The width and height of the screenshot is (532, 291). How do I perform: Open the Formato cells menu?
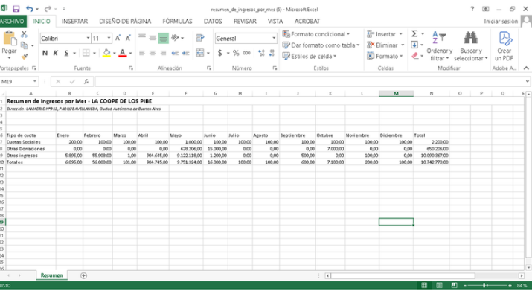pyautogui.click(x=385, y=56)
